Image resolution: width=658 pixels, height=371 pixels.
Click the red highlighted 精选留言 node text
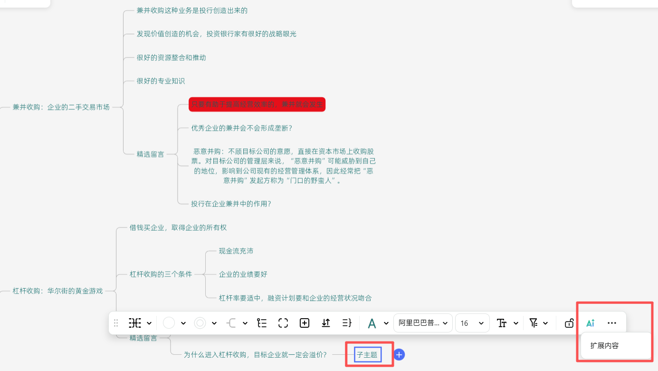[257, 104]
